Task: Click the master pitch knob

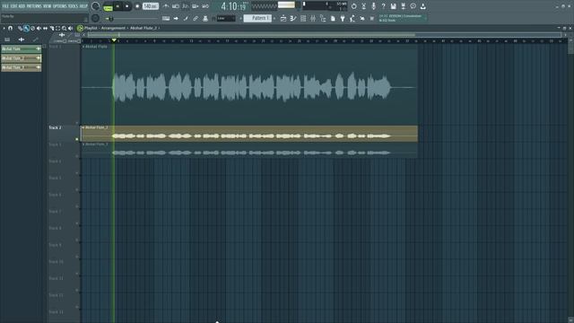Action: (96, 18)
